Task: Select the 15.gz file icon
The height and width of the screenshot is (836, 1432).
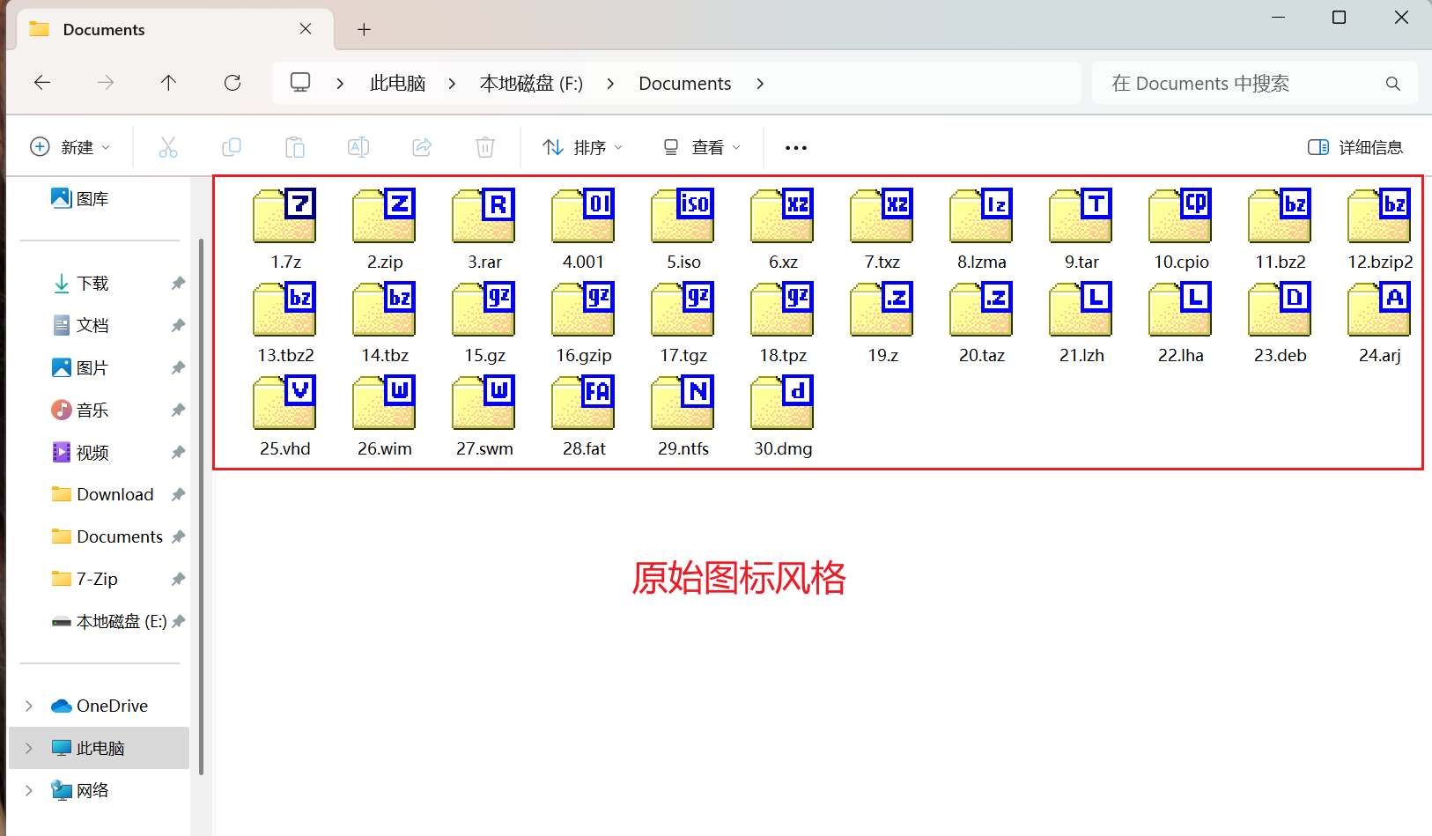Action: pyautogui.click(x=483, y=309)
